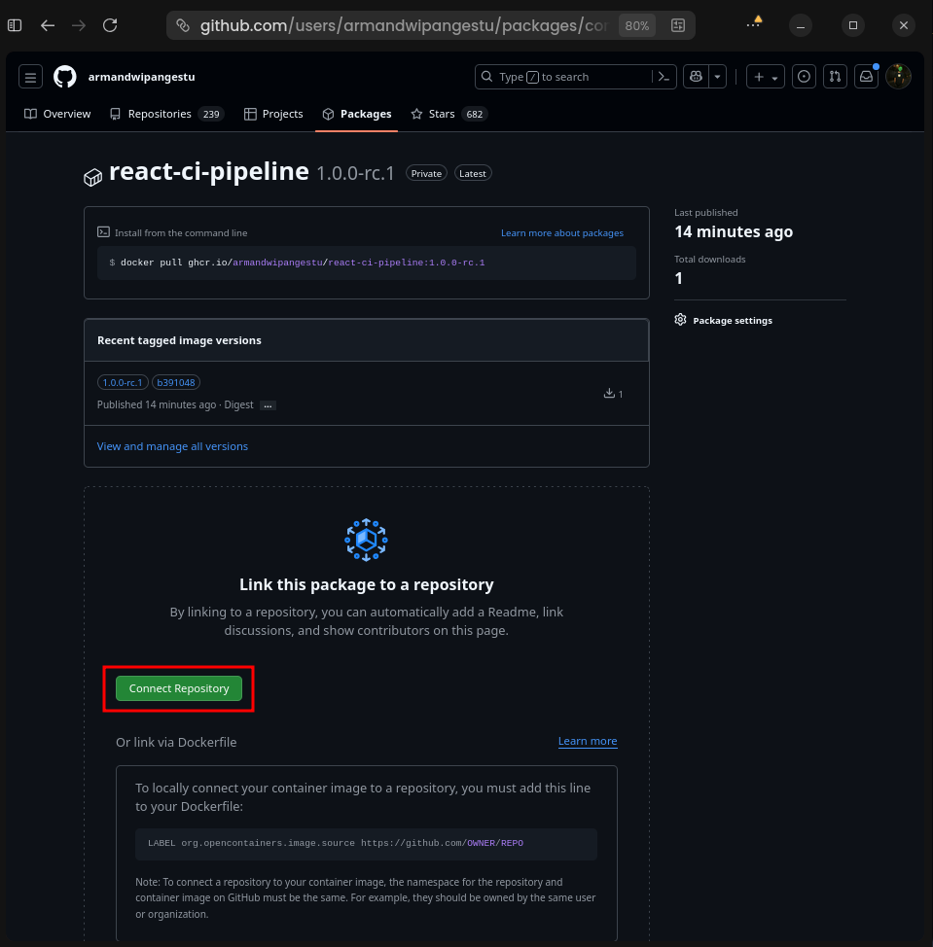933x947 pixels.
Task: Check notifications inbox icon
Action: pyautogui.click(x=866, y=76)
